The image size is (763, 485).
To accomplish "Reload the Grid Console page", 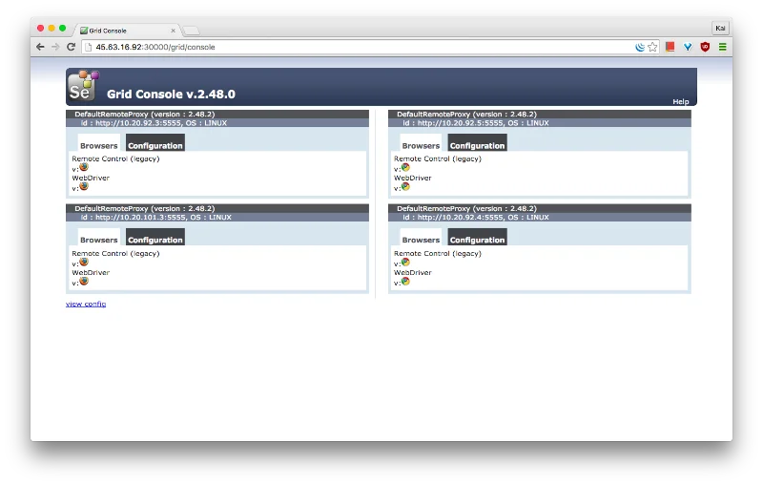I will [71, 47].
